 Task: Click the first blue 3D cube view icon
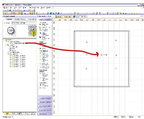coord(51,13)
